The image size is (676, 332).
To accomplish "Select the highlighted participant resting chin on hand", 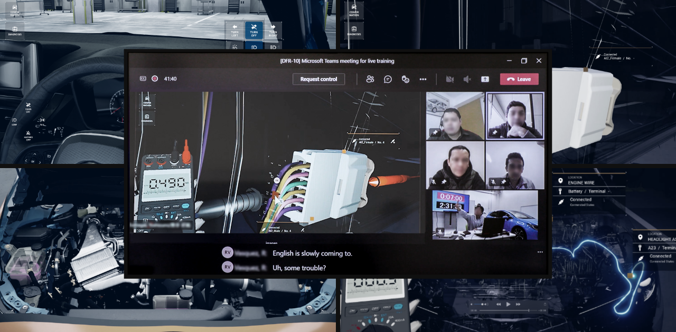I will [x=515, y=116].
